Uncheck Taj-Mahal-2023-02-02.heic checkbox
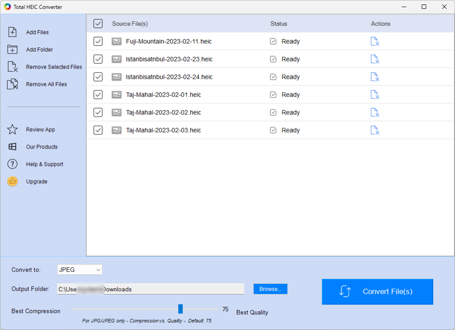The image size is (455, 330). click(98, 112)
